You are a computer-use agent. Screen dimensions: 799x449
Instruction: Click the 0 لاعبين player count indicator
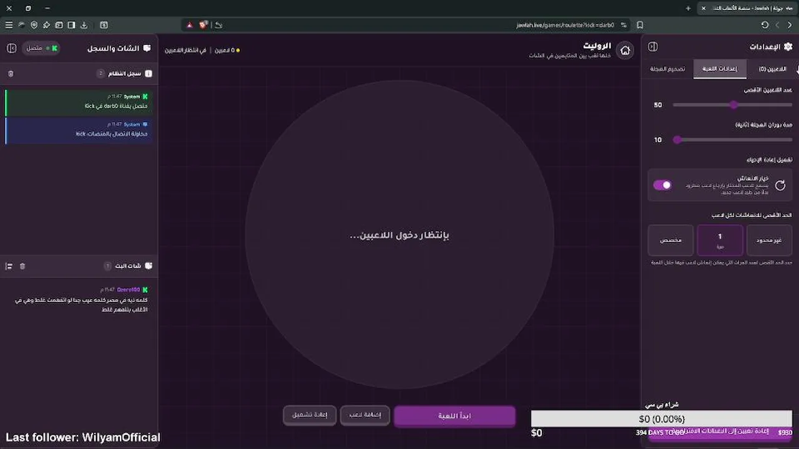227,50
